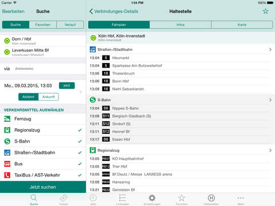Toggle Regionalzug transport checkmark
Viewport: 275px width, 206px height.
80,130
